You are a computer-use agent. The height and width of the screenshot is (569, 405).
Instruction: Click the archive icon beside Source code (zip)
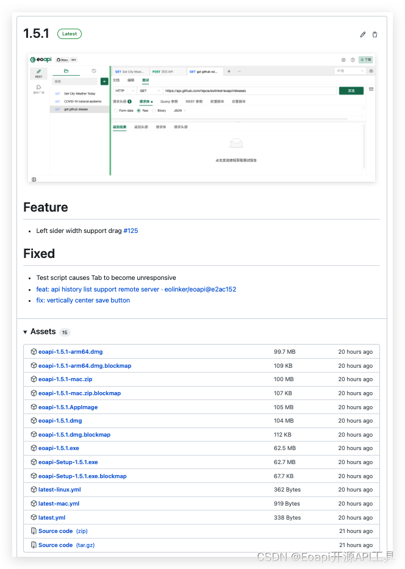pyautogui.click(x=34, y=531)
